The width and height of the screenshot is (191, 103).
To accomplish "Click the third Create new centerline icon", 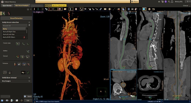I will pos(28,44).
